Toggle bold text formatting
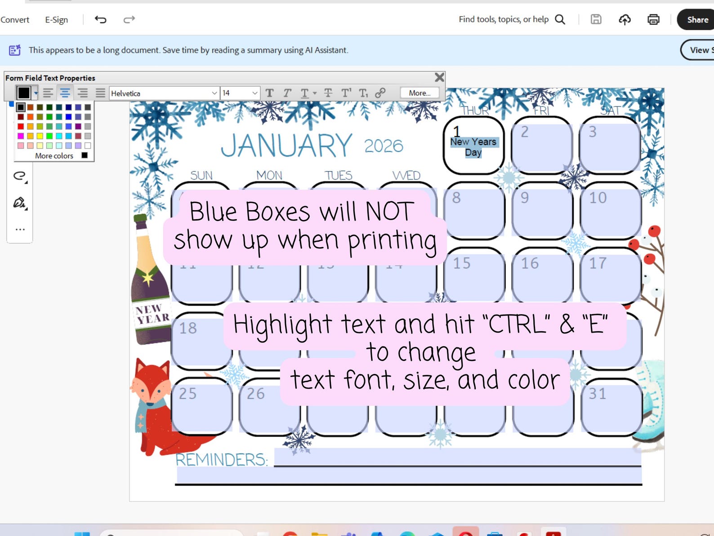714x536 pixels. (x=269, y=93)
